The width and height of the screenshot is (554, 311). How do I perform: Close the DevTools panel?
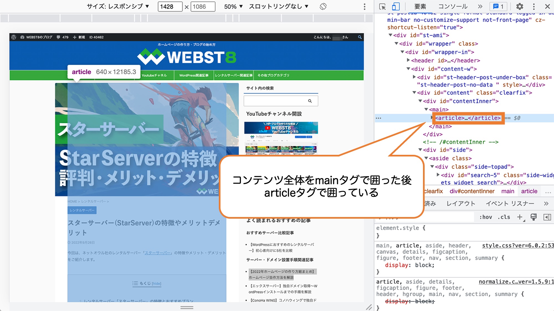point(548,6)
